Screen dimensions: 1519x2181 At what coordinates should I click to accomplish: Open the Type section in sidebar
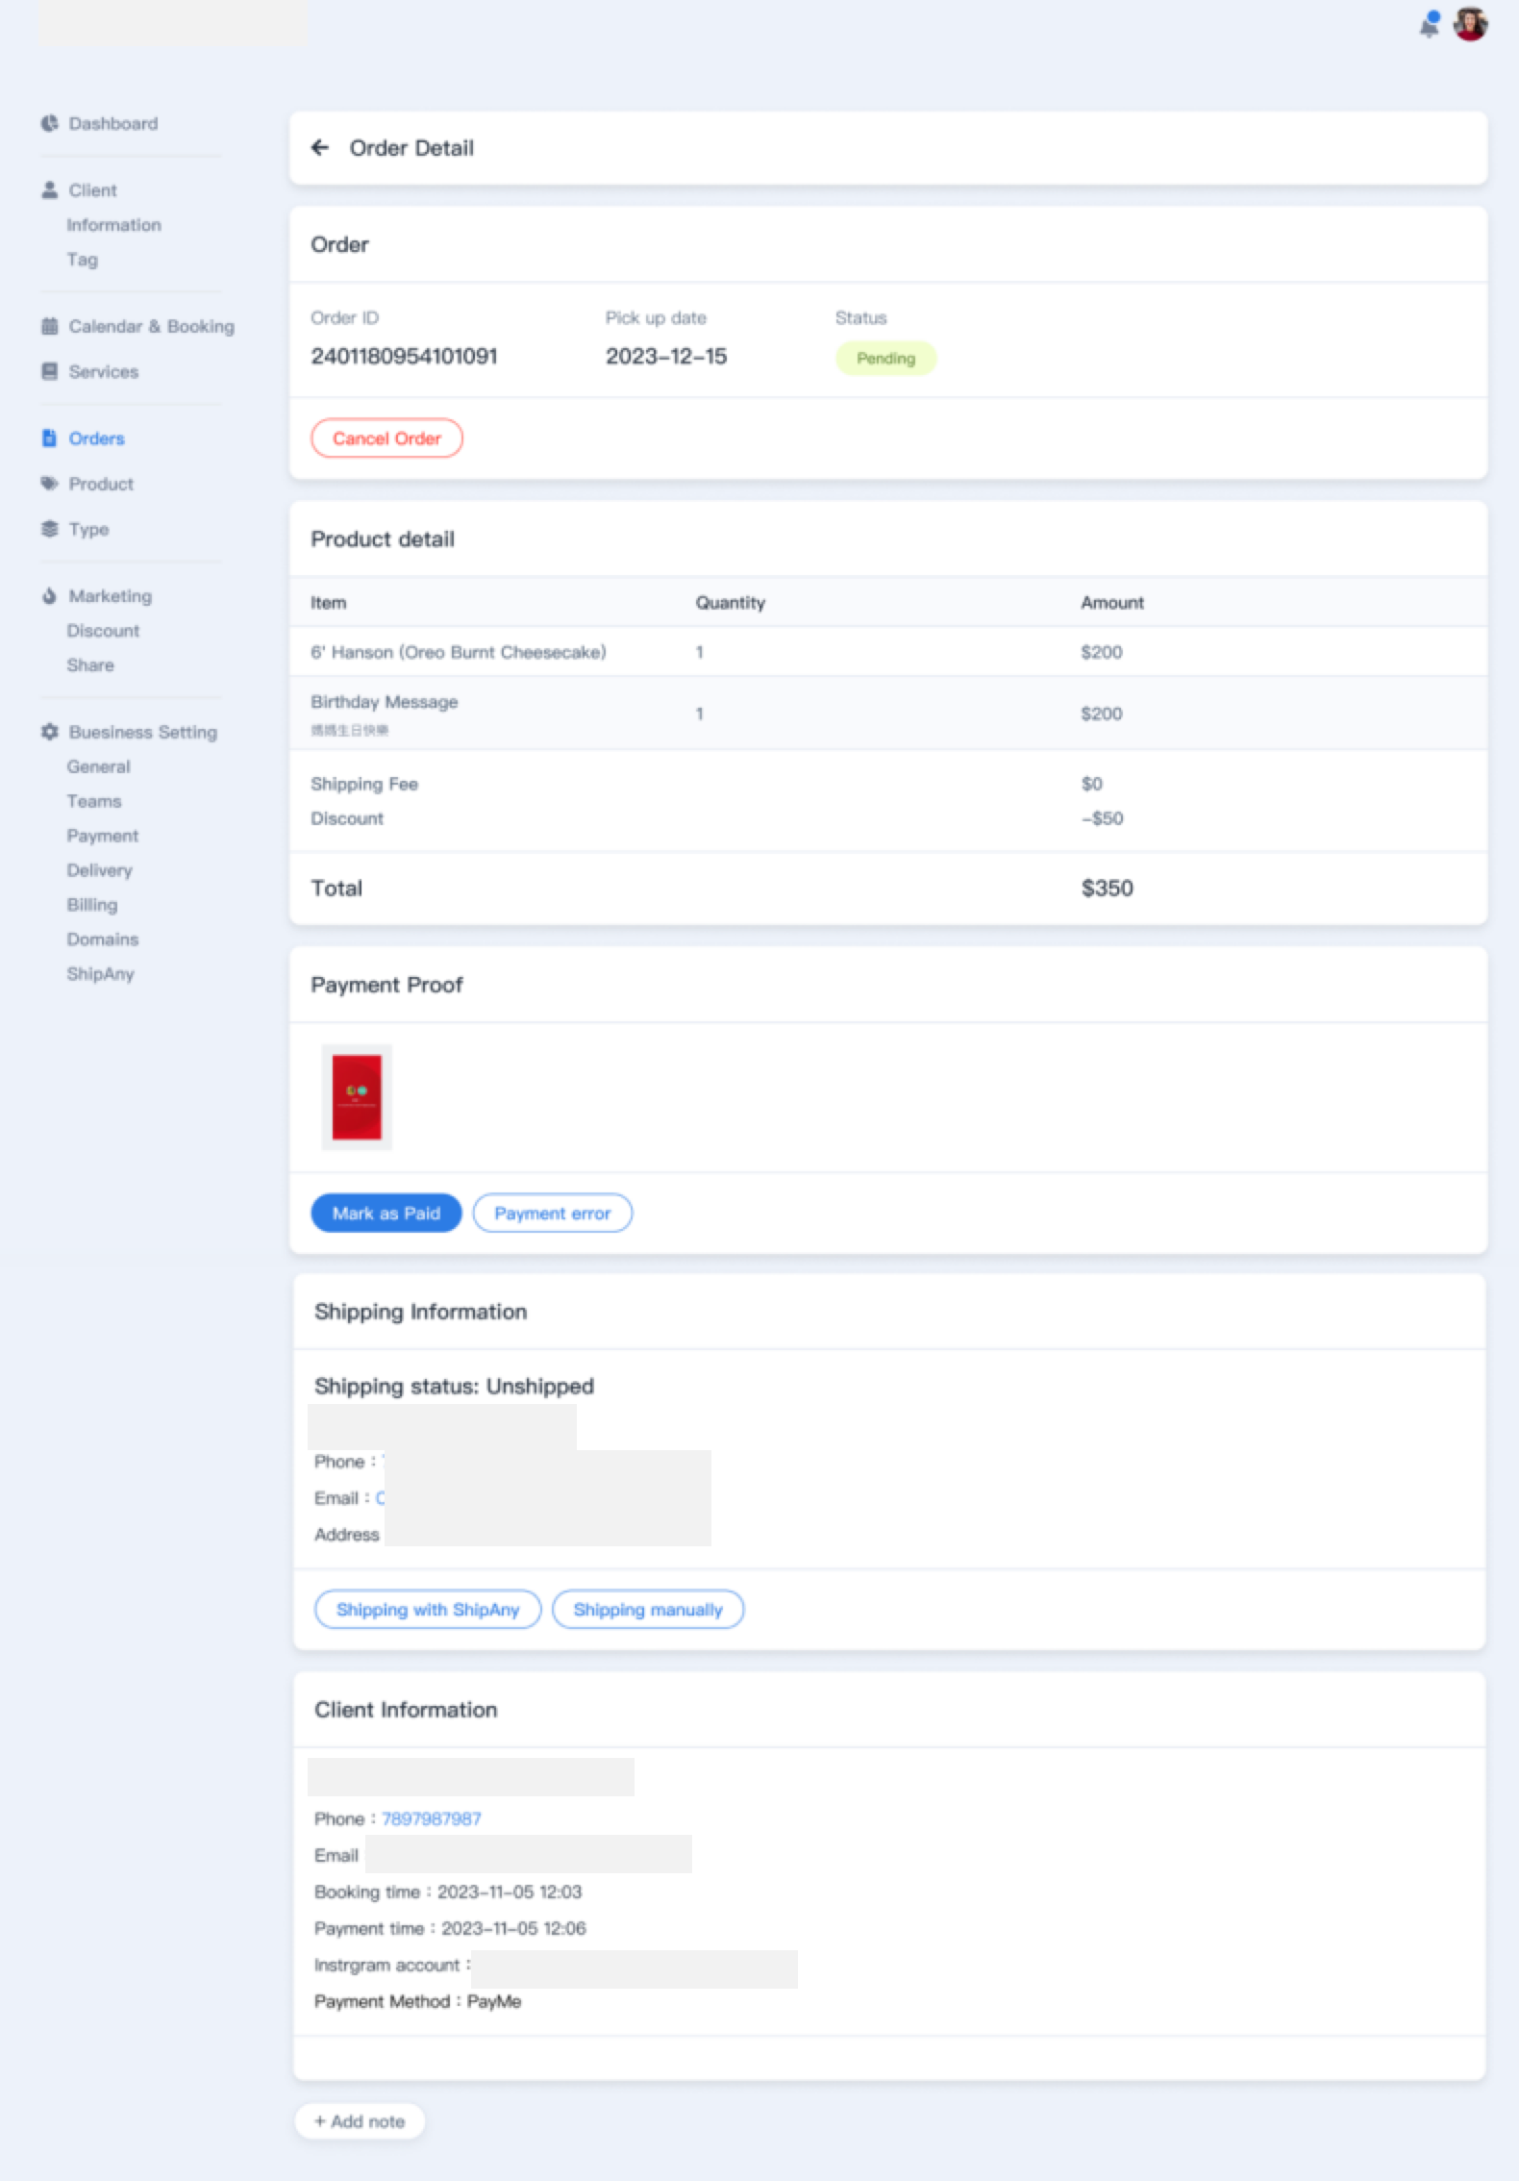click(x=88, y=529)
